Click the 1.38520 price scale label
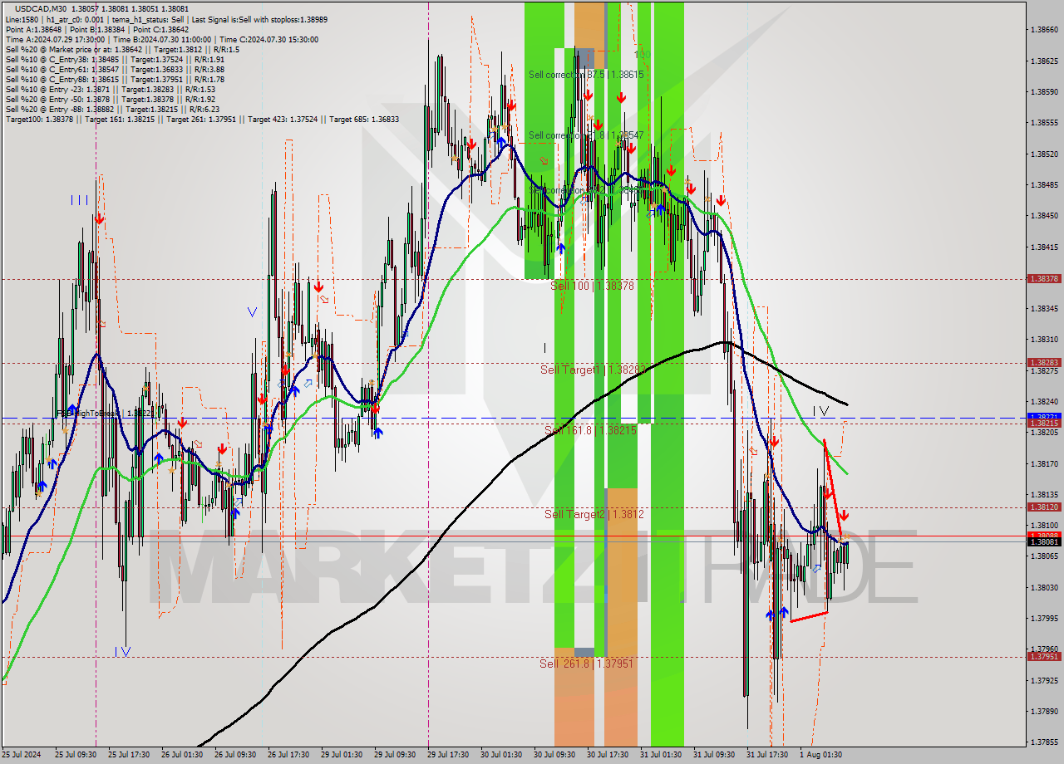The image size is (1064, 764). point(1043,154)
